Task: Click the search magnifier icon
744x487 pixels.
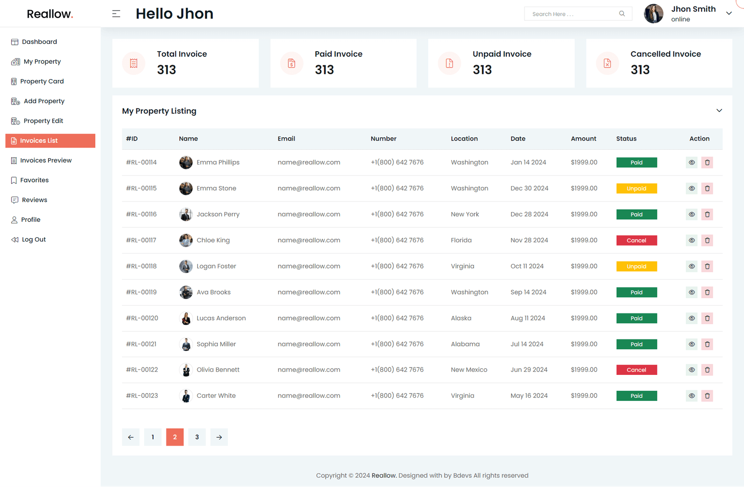Action: coord(622,14)
